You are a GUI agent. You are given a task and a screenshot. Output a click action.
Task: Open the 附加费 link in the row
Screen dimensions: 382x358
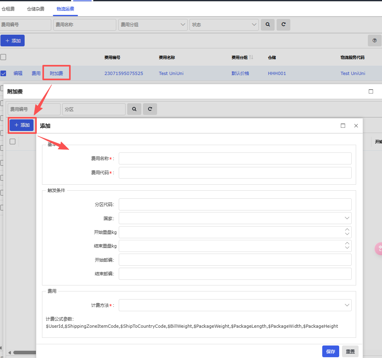tap(57, 73)
